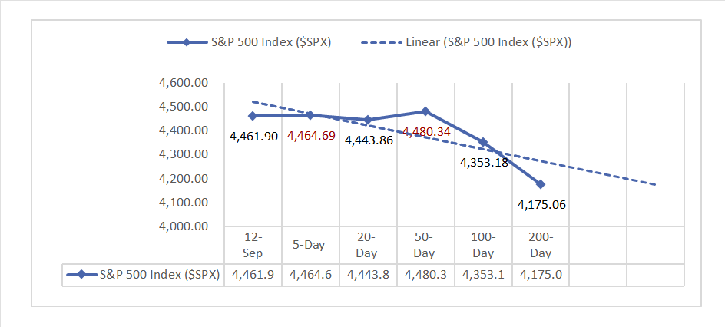The width and height of the screenshot is (725, 327).
Task: Click the S&P 500 Index data table row label
Action: tap(161, 275)
